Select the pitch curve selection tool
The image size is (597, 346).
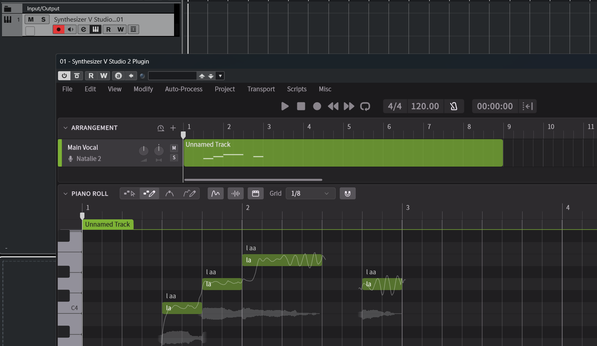click(x=170, y=194)
